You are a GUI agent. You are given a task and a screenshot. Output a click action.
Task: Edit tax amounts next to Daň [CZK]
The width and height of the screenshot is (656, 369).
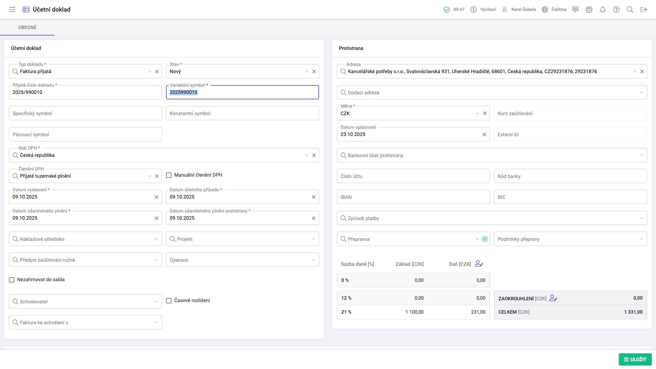coord(479,264)
